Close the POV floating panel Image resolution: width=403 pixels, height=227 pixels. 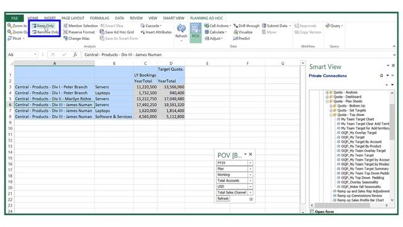point(251,154)
